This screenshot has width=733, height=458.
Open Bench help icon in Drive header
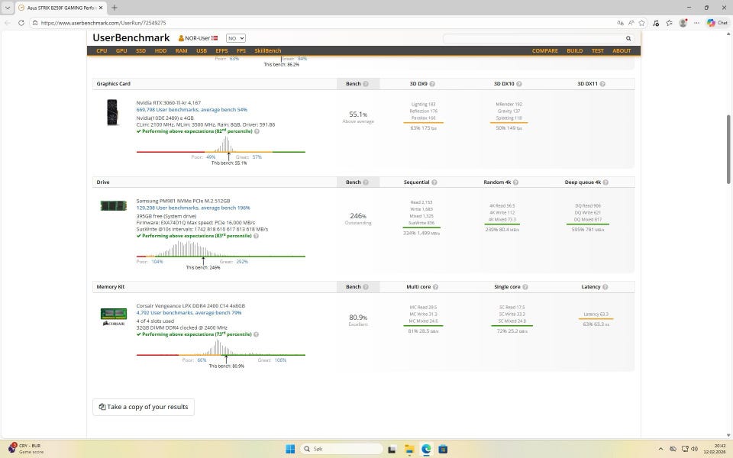click(366, 182)
